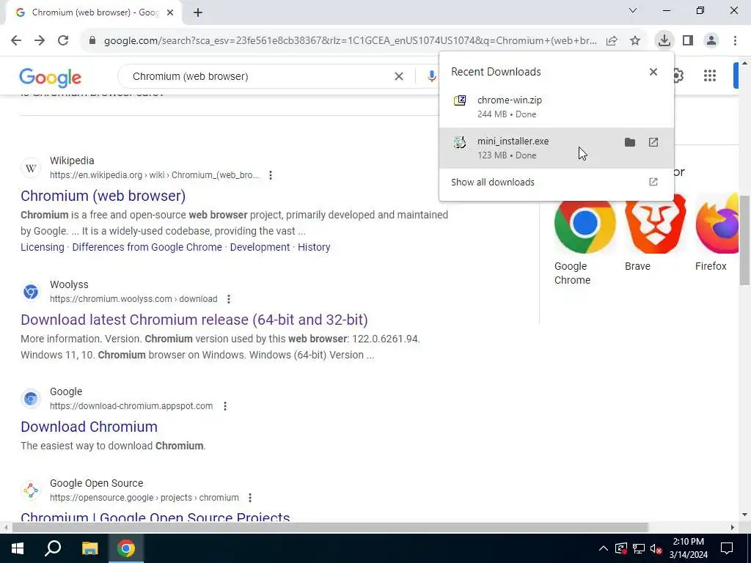Click the Google logo
Image resolution: width=751 pixels, height=563 pixels.
point(51,77)
